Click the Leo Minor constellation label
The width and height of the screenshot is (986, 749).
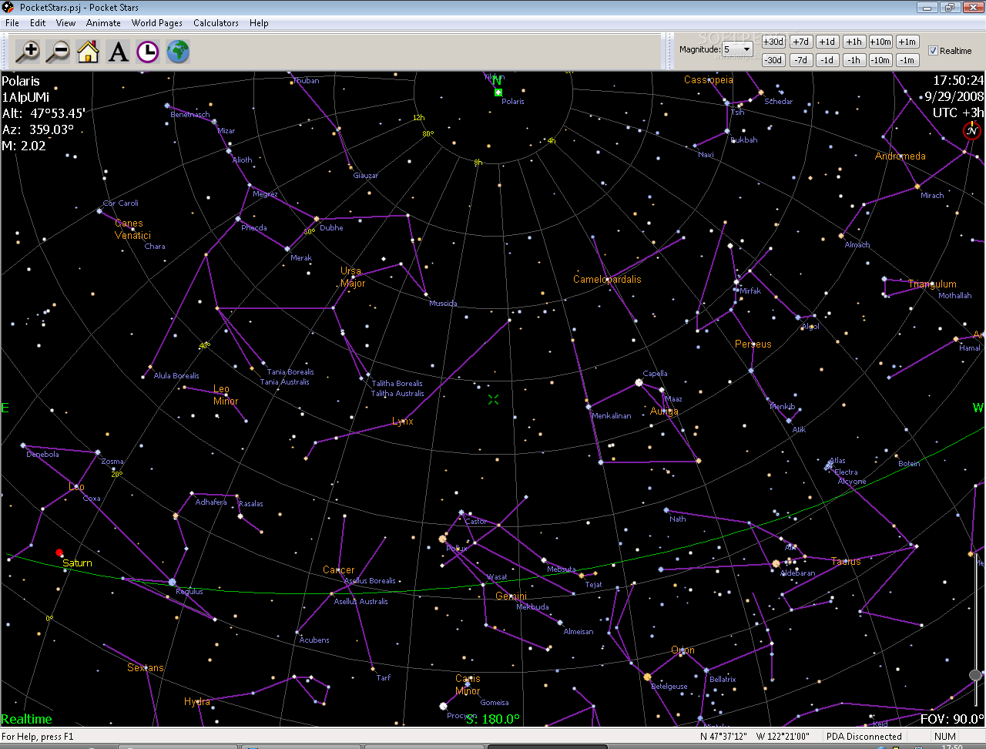[226, 395]
